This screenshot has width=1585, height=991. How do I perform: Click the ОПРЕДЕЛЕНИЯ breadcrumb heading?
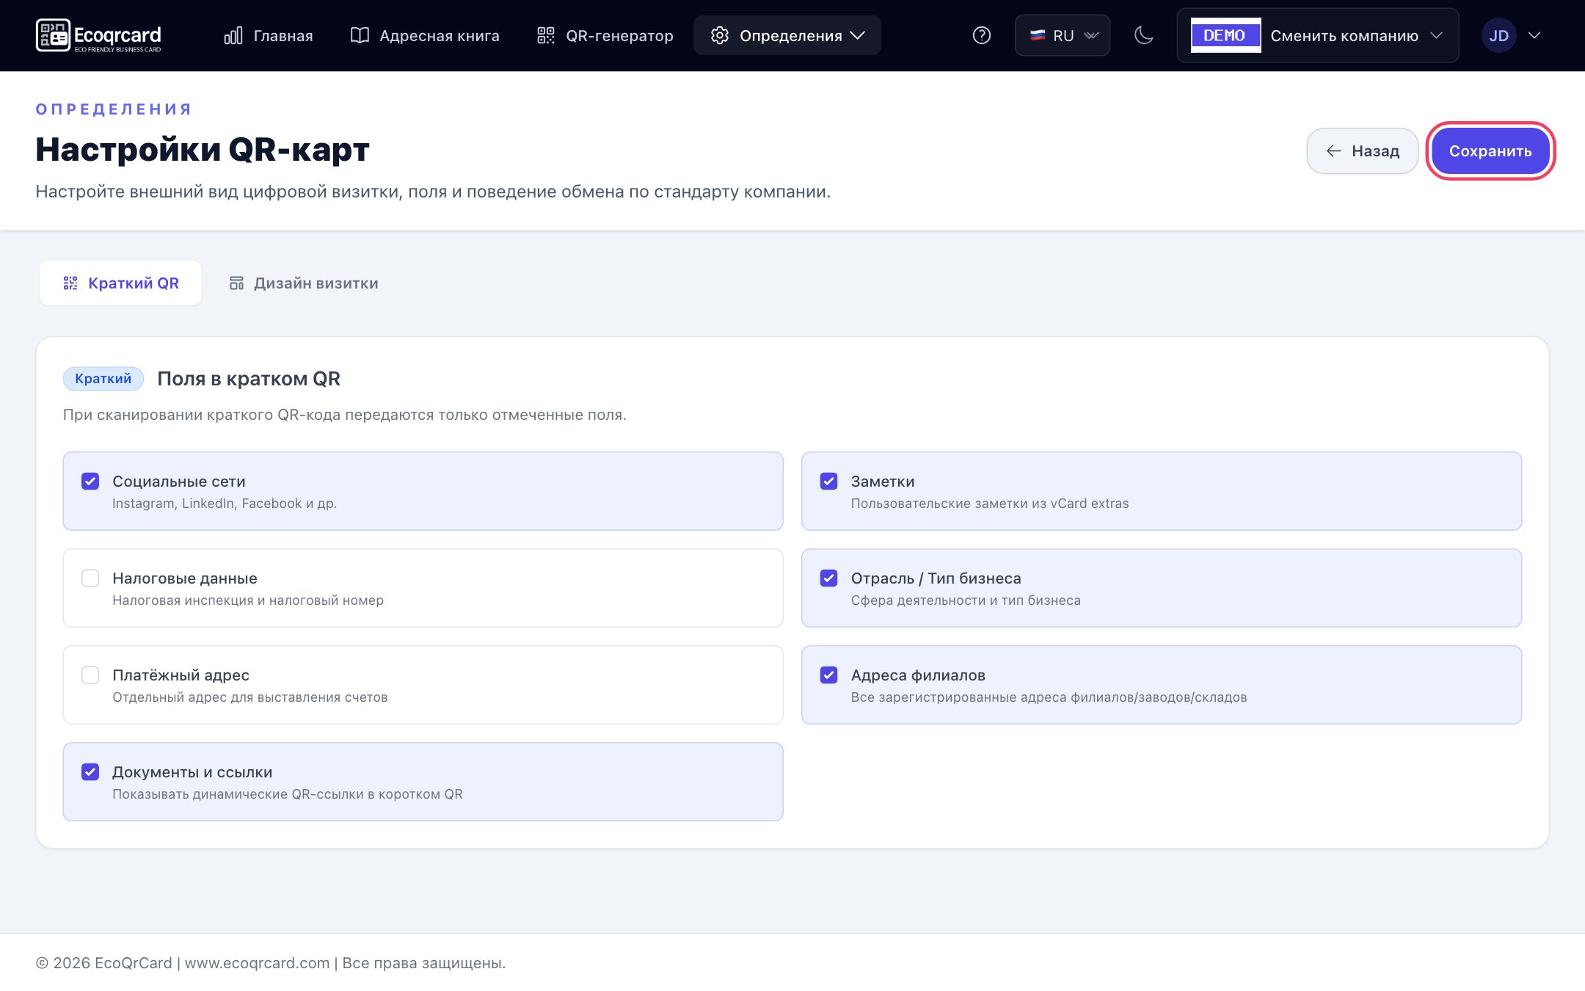coord(114,109)
